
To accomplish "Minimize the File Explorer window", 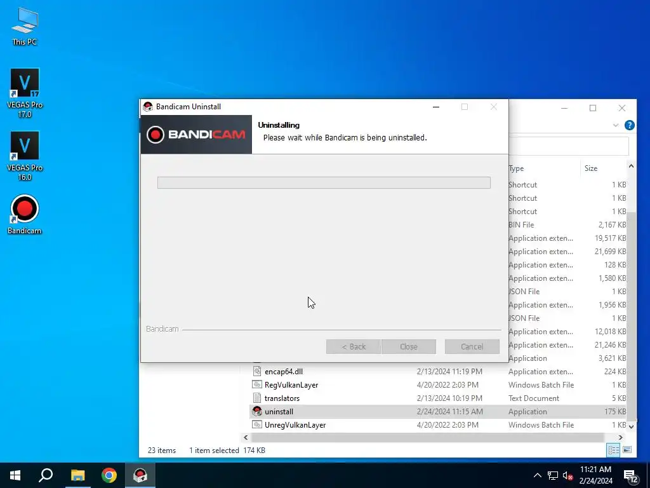I will pos(564,108).
